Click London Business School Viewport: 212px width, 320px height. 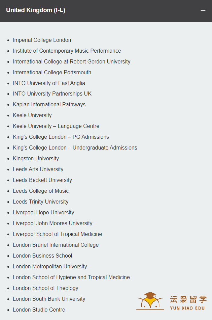[42, 256]
